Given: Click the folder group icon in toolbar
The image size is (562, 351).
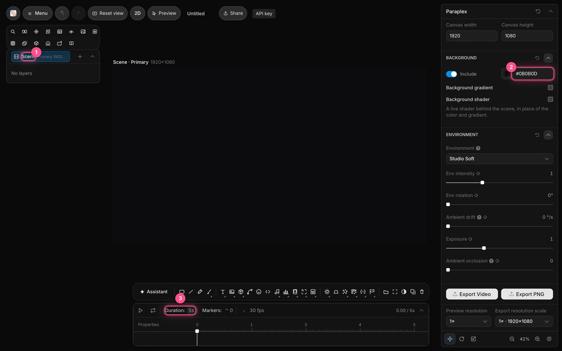Looking at the screenshot, I should 386,292.
